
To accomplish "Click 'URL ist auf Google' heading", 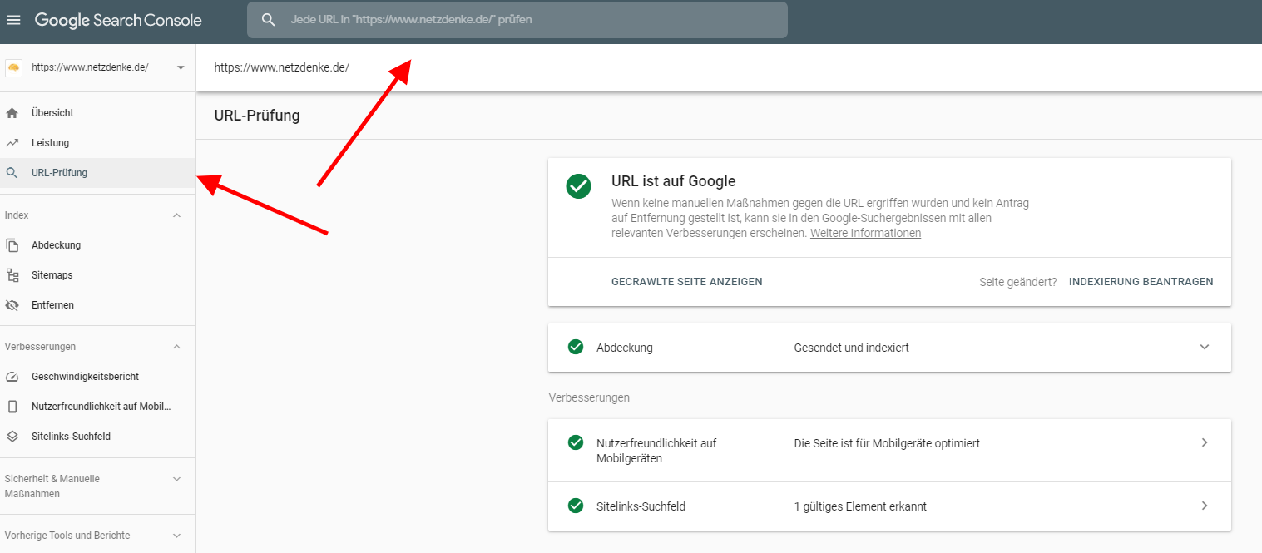I will coord(673,181).
